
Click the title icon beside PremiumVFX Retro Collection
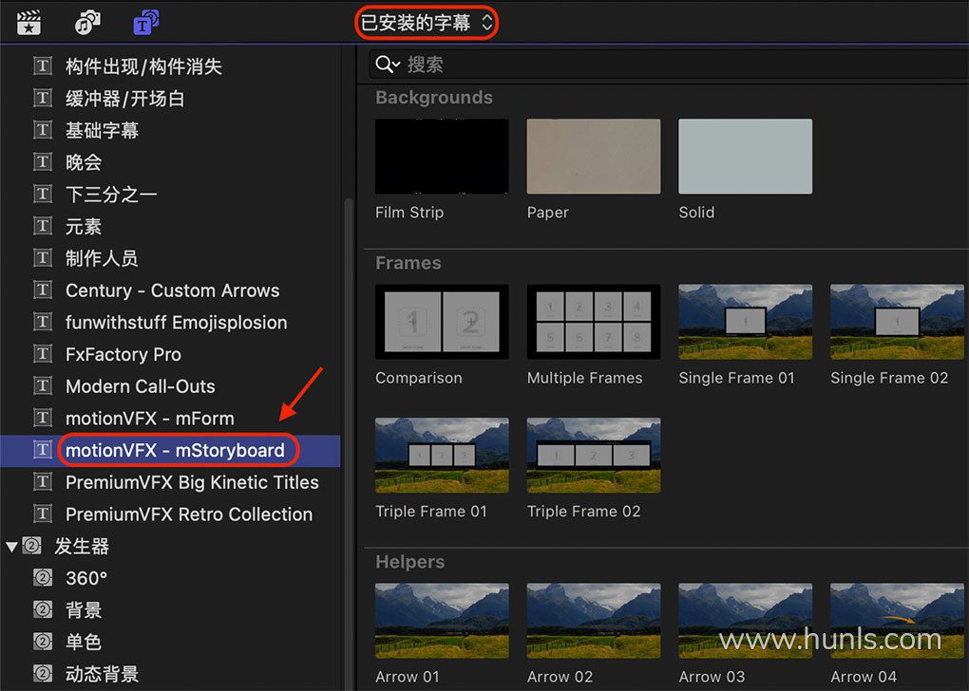tap(43, 514)
